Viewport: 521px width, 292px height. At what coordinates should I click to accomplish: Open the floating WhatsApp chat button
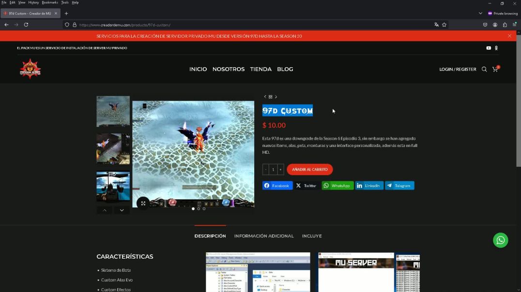tap(500, 240)
